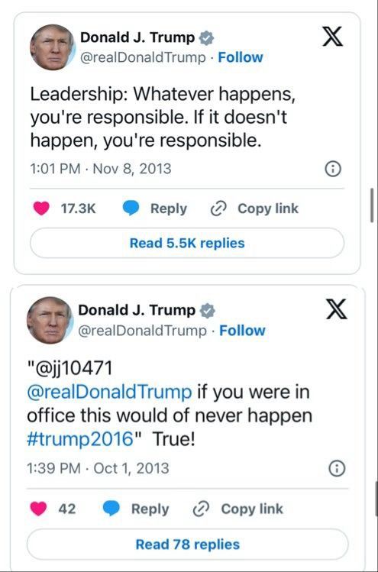The image size is (378, 572).
Task: Click the blue @realDonaldTrump mention in the tweet text
Action: point(109,393)
